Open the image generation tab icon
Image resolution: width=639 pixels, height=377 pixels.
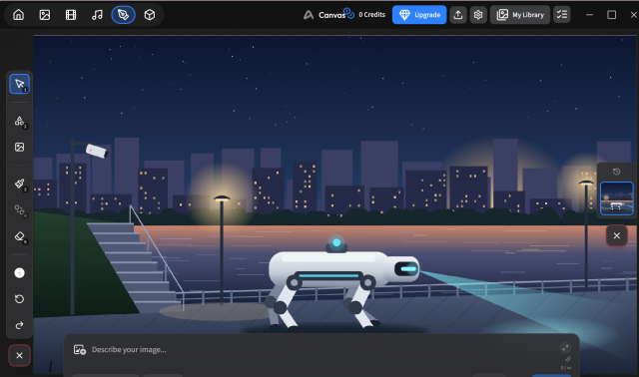click(44, 15)
